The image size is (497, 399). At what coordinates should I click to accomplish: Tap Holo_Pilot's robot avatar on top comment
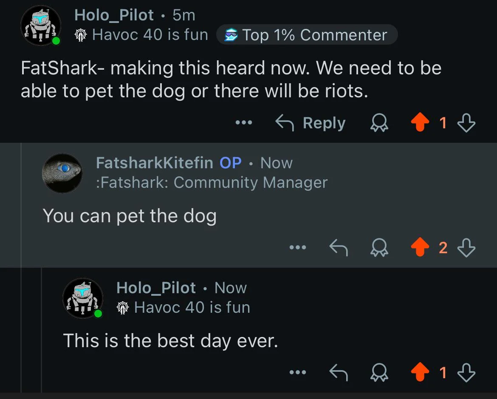(40, 25)
